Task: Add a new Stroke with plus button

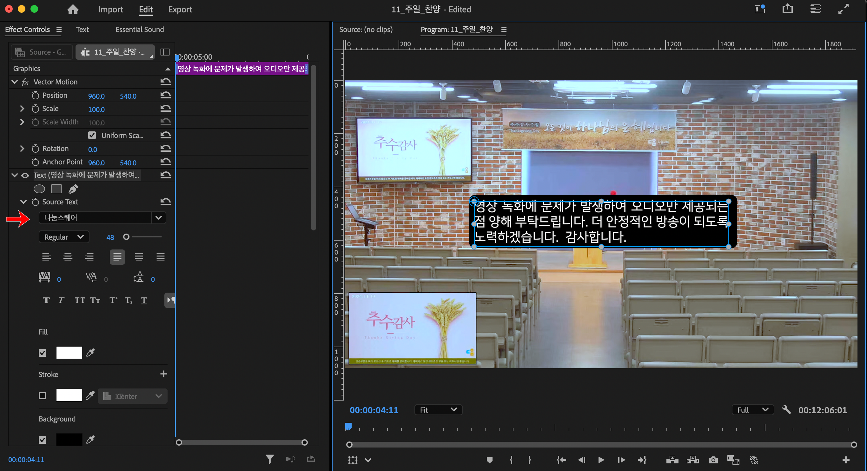Action: (x=163, y=374)
